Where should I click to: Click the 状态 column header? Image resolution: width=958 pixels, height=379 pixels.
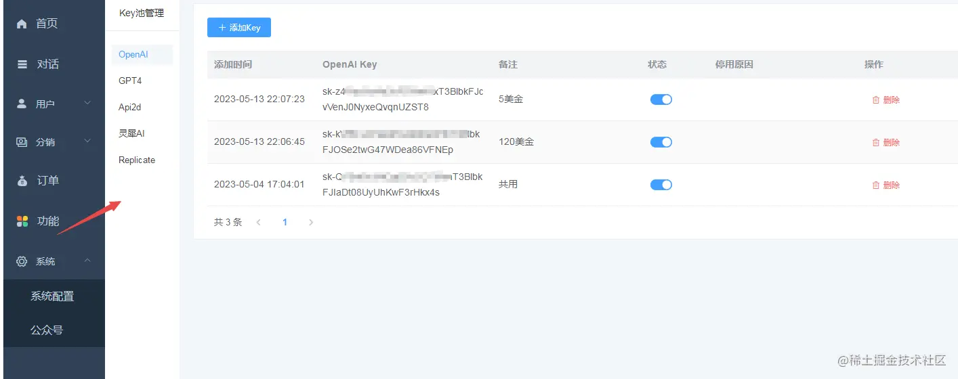657,64
